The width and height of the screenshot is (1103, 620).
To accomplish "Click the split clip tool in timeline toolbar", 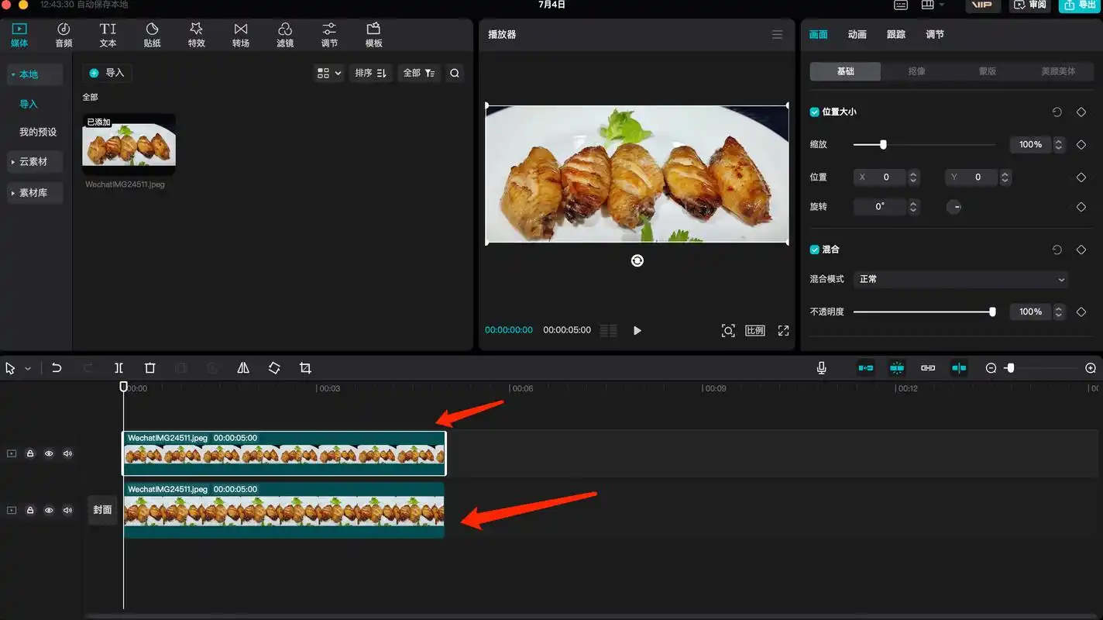I will (119, 368).
